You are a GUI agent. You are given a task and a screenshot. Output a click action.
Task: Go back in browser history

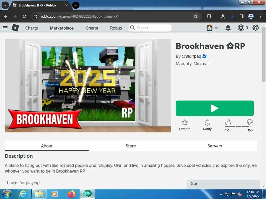pyautogui.click(x=6, y=16)
